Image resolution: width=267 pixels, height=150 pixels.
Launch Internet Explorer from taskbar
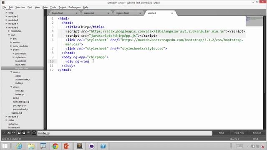click(19, 146)
